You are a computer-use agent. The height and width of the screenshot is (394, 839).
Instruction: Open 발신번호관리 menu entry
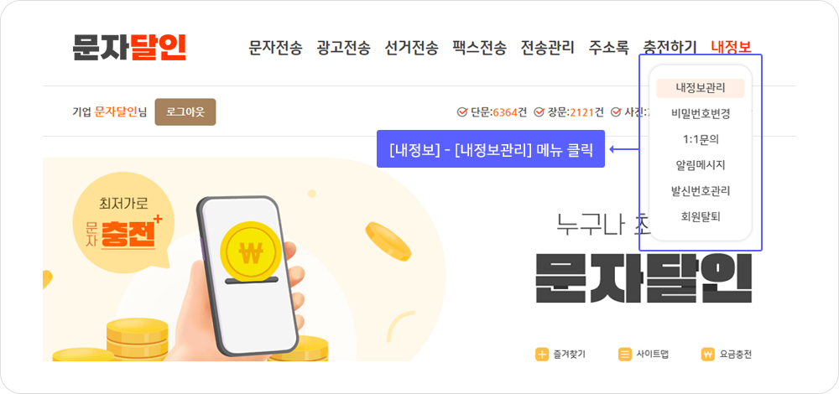tap(700, 191)
